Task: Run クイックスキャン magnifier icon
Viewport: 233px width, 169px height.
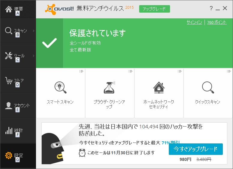Action: pyautogui.click(x=208, y=88)
